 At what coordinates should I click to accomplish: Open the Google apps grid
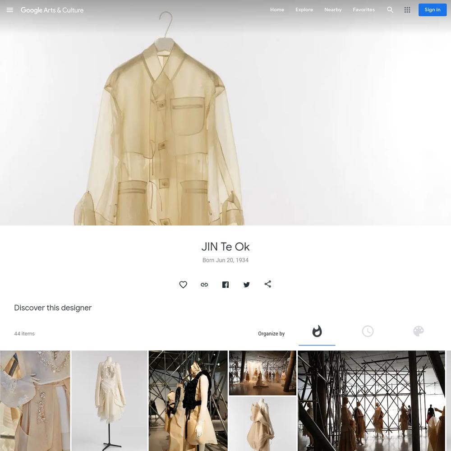pyautogui.click(x=407, y=10)
